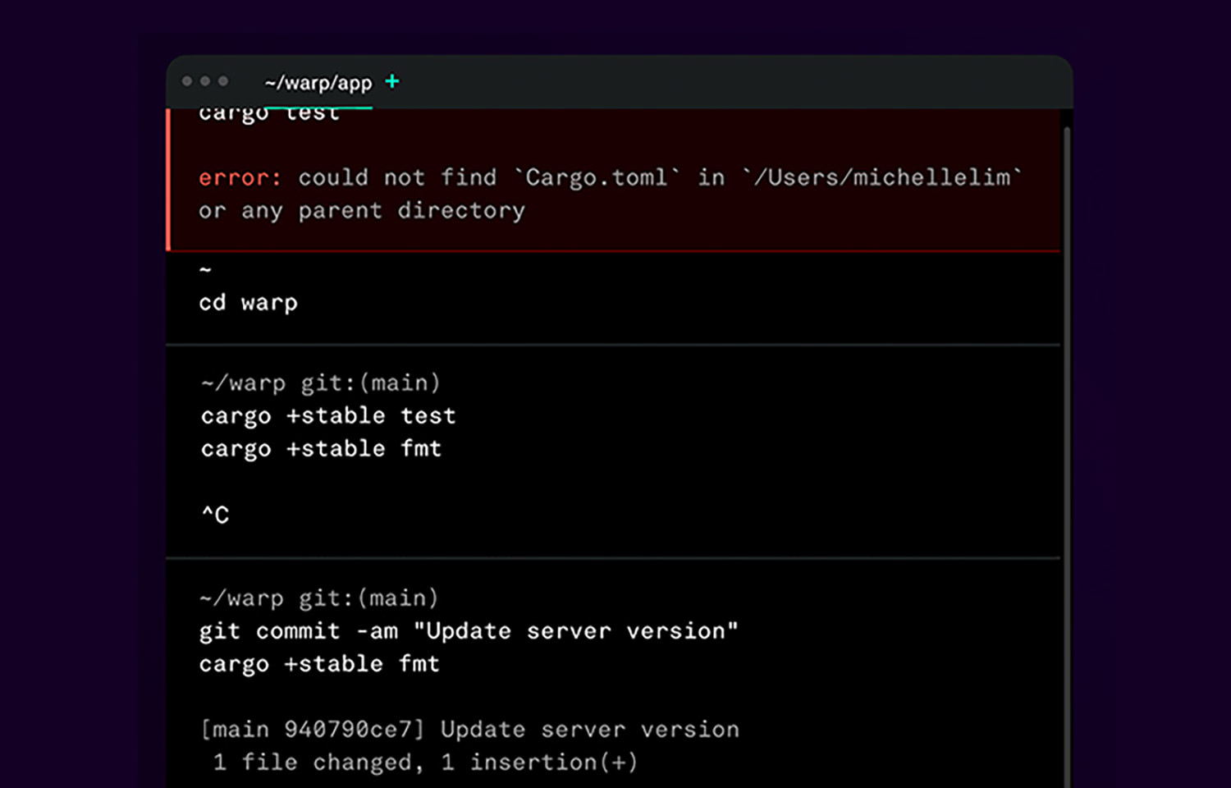Select the ~/warp/app tab

pyautogui.click(x=318, y=83)
